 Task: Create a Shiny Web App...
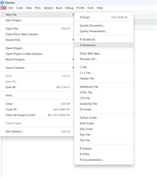pos(104,54)
